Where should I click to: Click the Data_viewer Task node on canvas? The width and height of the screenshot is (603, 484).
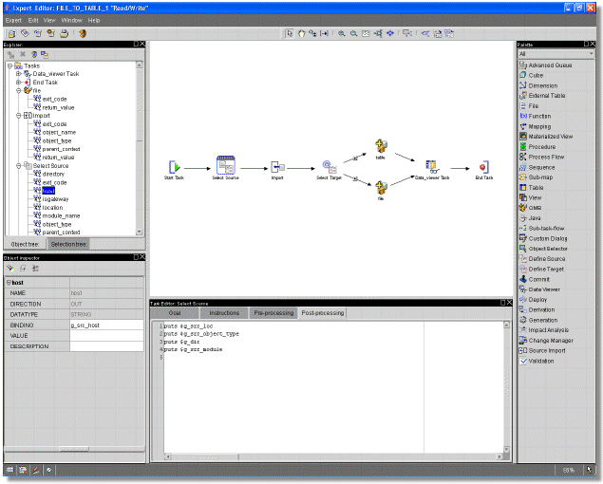point(432,170)
